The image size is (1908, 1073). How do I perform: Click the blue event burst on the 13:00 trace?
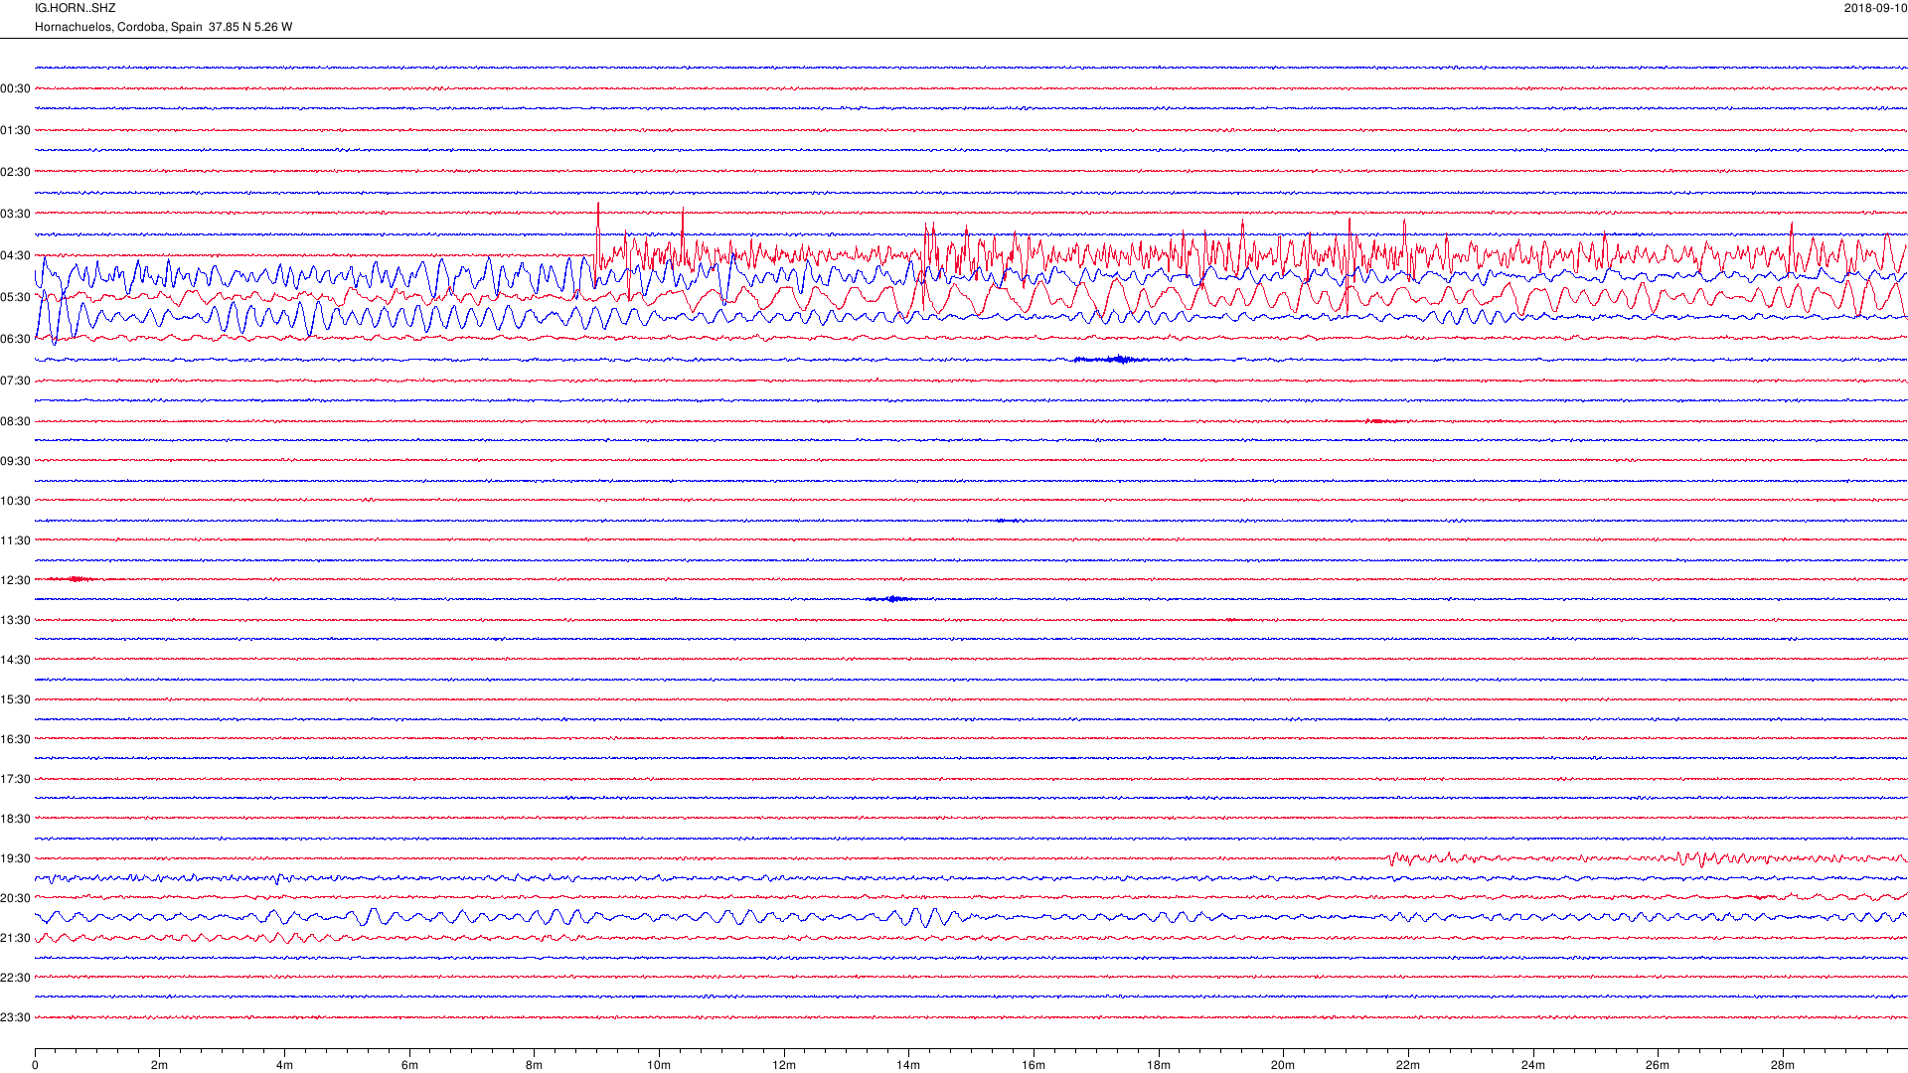[x=892, y=599]
